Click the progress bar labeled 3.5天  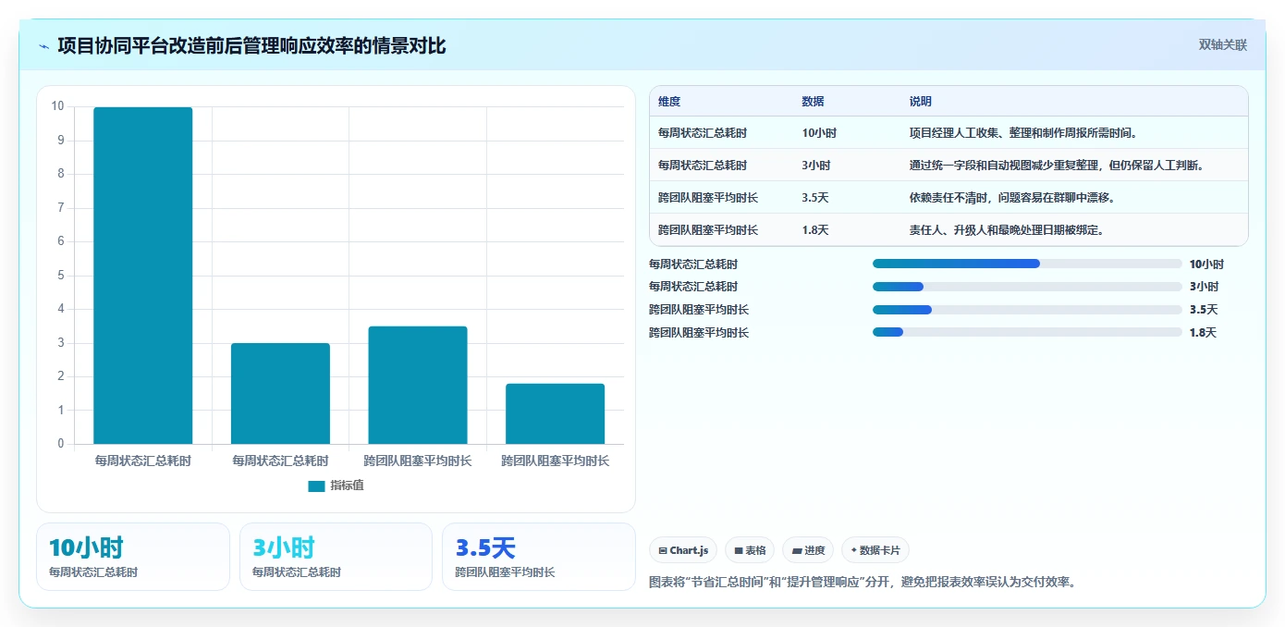tap(1027, 310)
